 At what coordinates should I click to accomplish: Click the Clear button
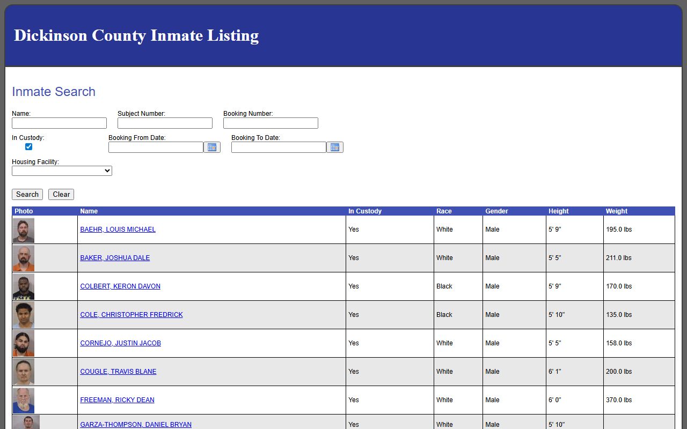pyautogui.click(x=61, y=195)
